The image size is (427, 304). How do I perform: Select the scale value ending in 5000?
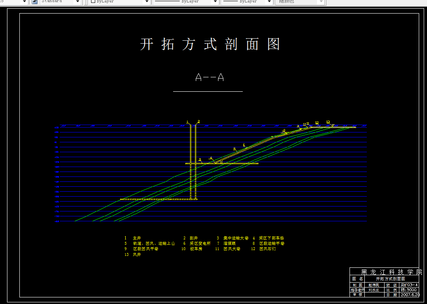tap(408, 290)
